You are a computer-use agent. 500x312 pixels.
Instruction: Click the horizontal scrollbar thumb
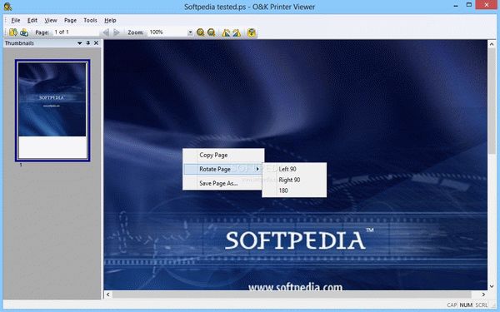pyautogui.click(x=292, y=295)
